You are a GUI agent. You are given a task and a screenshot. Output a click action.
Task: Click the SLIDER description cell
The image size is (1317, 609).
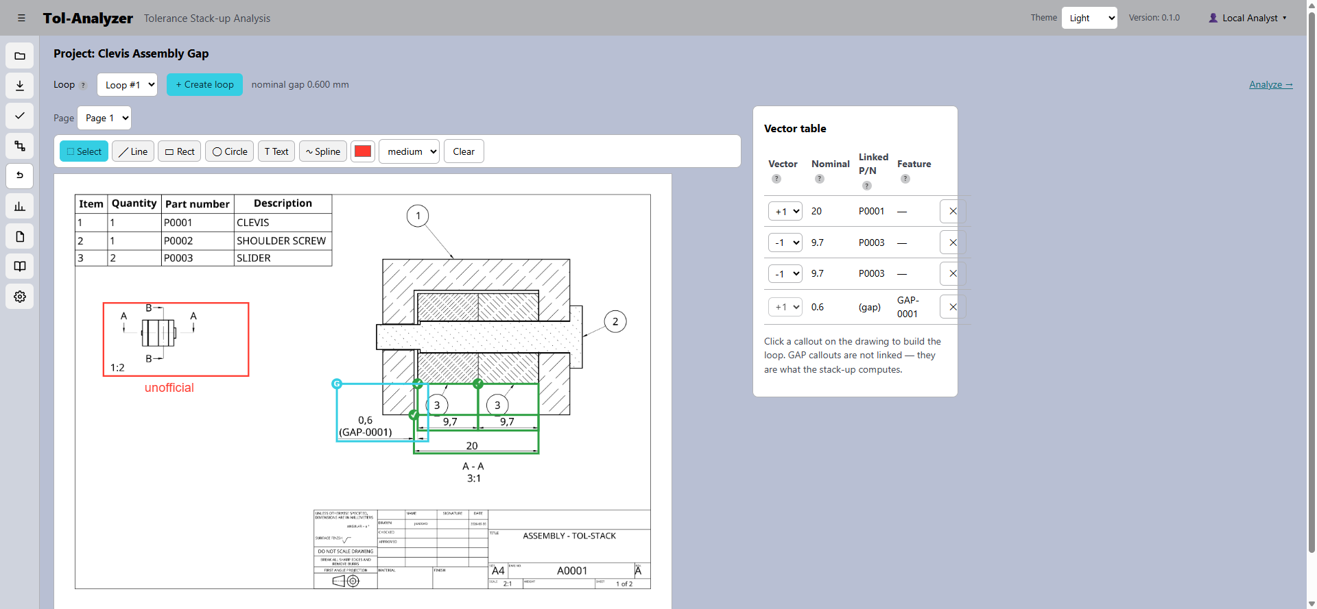coord(283,258)
